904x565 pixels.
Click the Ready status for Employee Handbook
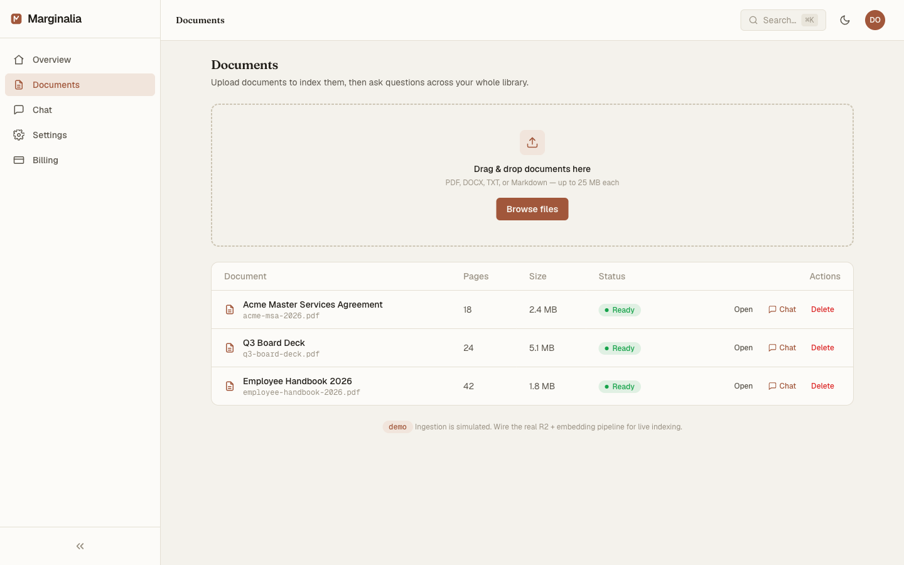620,387
